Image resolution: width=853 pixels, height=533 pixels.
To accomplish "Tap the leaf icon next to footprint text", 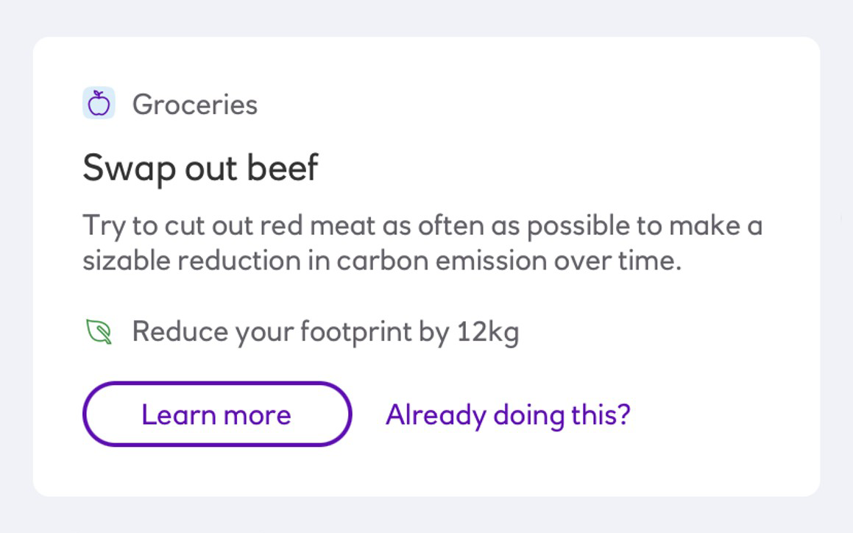I will pyautogui.click(x=99, y=331).
